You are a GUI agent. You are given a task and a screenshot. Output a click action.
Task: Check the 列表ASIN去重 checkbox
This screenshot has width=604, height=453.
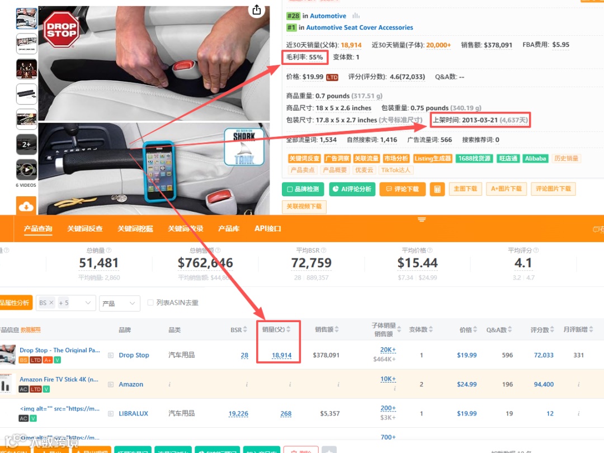(x=150, y=303)
